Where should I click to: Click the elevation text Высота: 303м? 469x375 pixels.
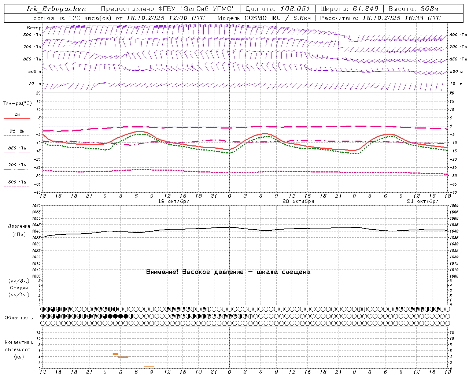point(413,9)
